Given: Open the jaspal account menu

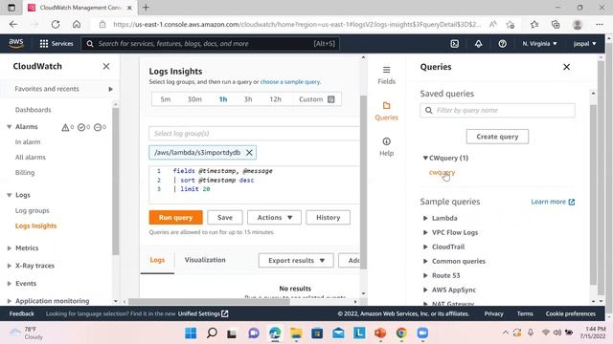Looking at the screenshot, I should 585,44.
